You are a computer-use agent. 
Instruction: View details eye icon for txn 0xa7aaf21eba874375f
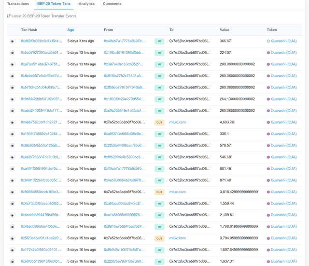pos(12,64)
